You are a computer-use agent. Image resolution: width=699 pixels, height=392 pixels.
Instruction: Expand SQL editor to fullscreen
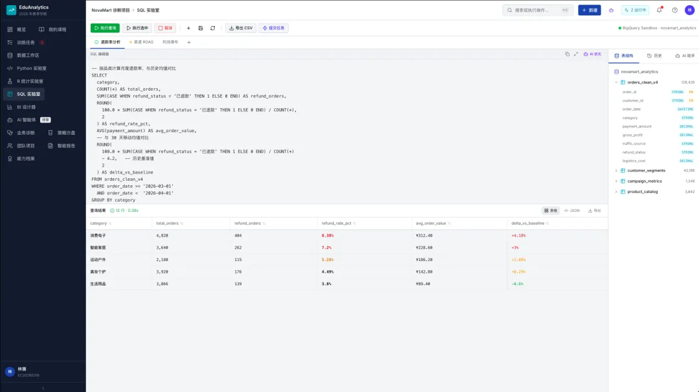tap(576, 54)
